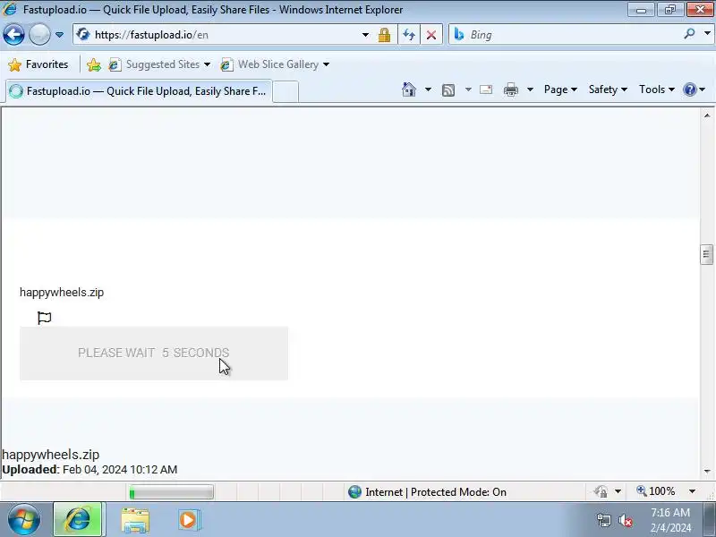Open the Favorites center
716x537 pixels.
[x=38, y=64]
